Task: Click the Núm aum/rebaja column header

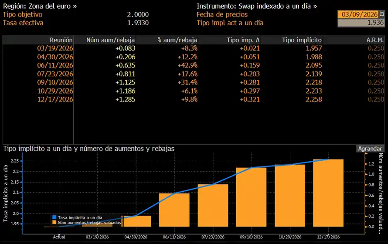Action: click(111, 40)
